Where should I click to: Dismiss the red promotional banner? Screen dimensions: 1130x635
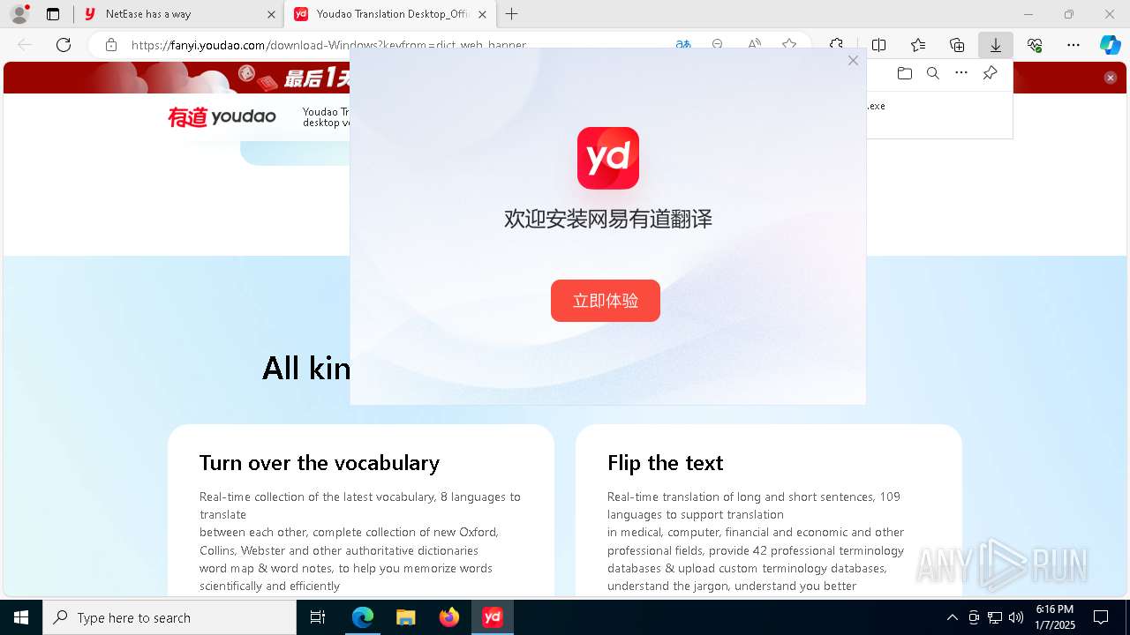(x=1111, y=78)
